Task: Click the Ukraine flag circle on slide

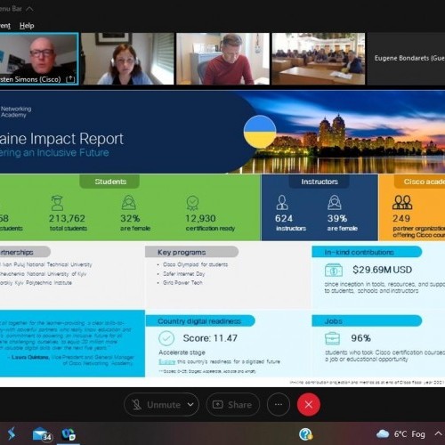Action: [x=260, y=132]
